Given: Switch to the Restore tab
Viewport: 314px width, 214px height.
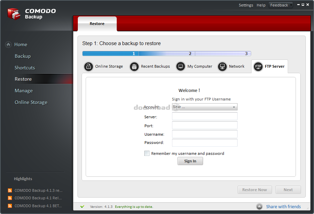Looking at the screenshot, I should click(97, 23).
